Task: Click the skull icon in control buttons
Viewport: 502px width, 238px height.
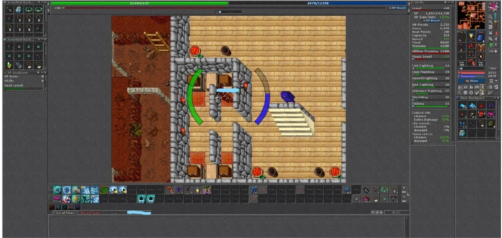Action: (x=465, y=92)
